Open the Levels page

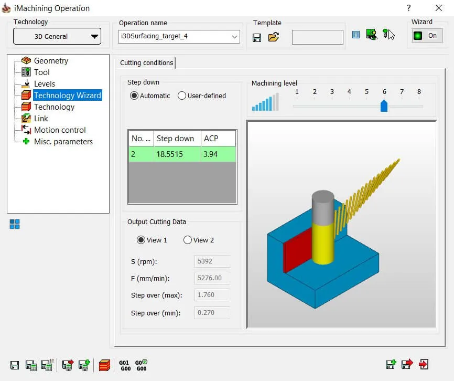pos(45,84)
